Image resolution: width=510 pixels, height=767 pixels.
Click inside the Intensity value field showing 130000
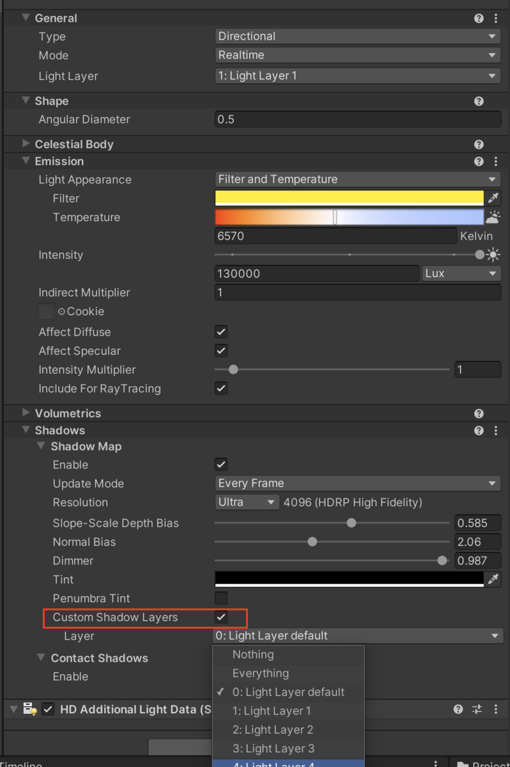pos(316,273)
